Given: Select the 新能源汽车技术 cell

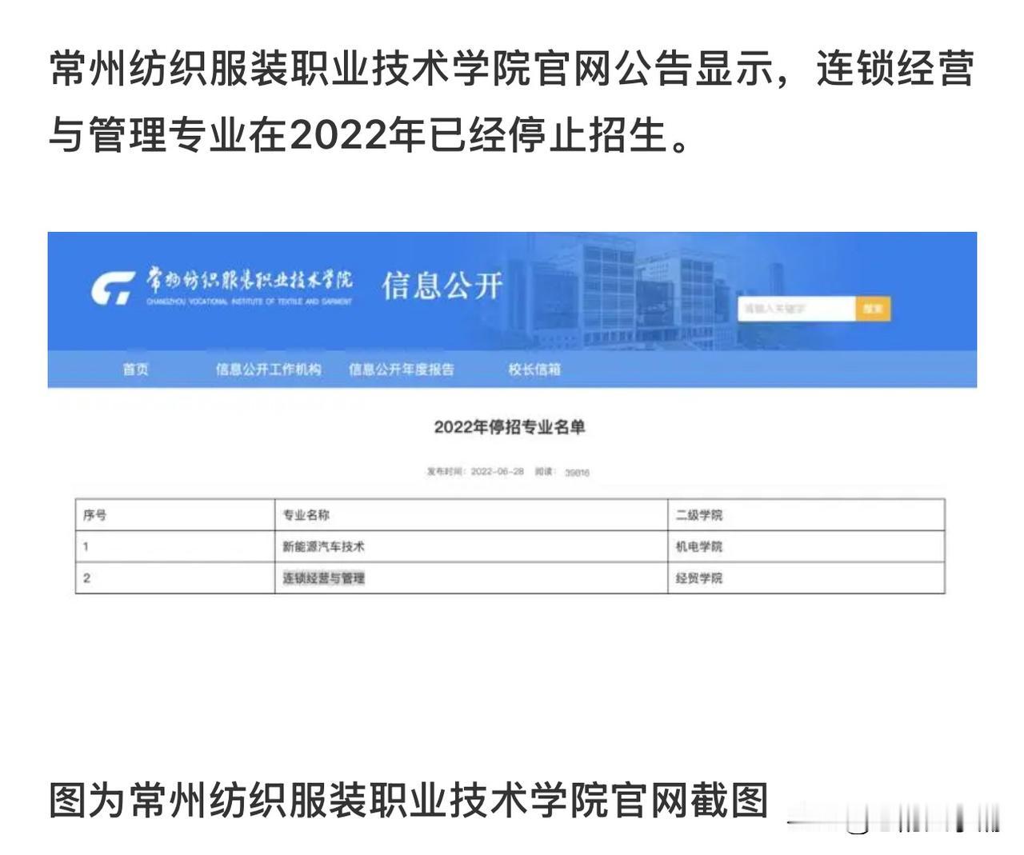Looking at the screenshot, I should (471, 546).
